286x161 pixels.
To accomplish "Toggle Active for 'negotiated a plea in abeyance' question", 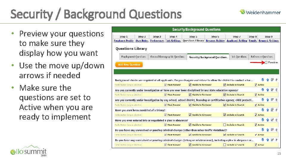I will 256,125.
